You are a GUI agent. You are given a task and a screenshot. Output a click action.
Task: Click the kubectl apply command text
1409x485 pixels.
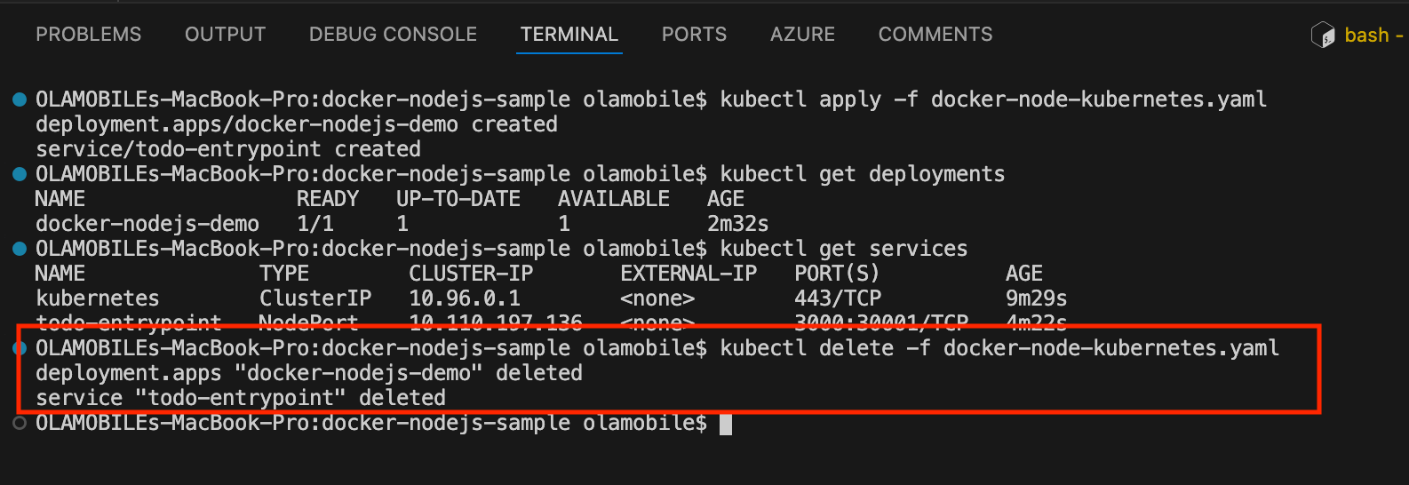[993, 99]
